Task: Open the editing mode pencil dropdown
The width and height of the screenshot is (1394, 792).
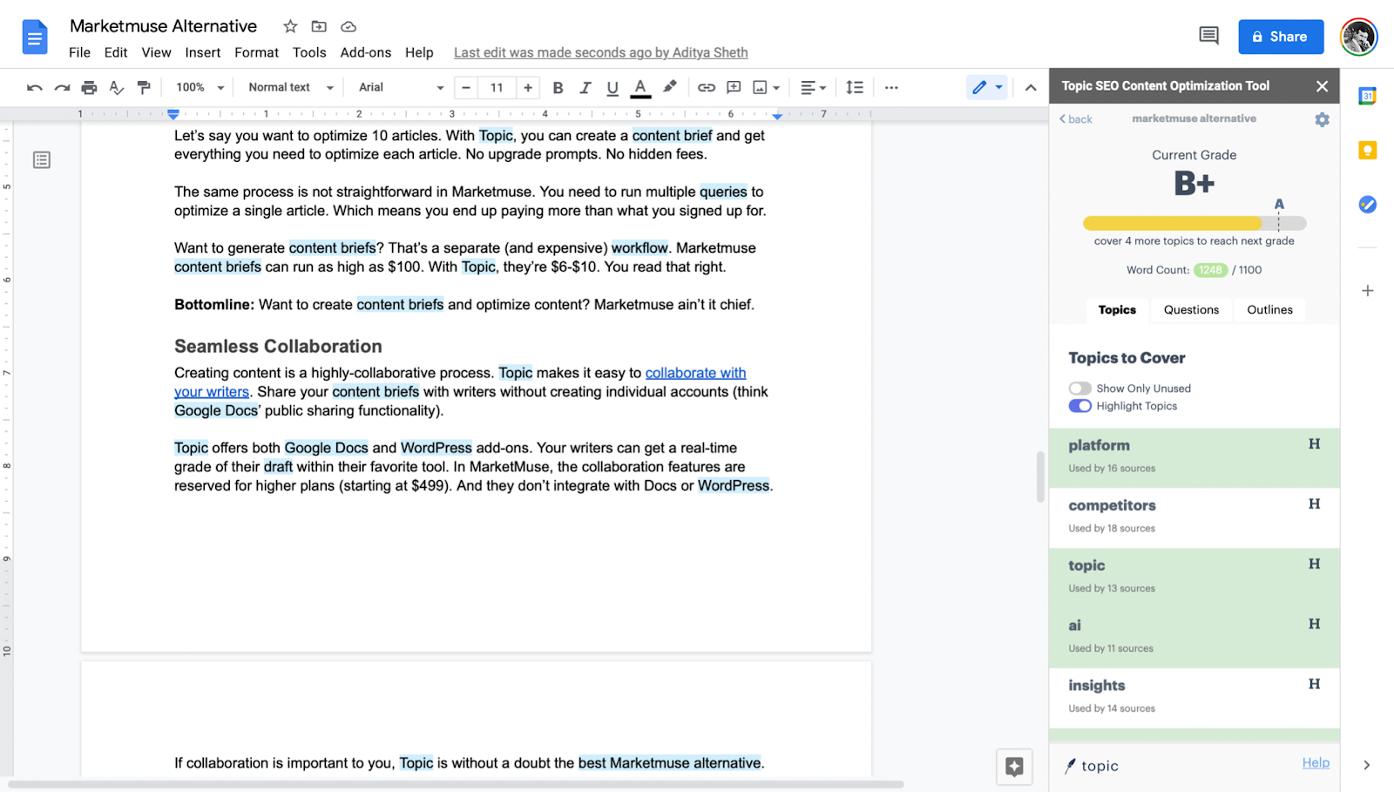Action: point(987,87)
